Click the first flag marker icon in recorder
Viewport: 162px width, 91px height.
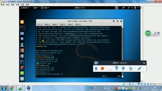(x=117, y=69)
